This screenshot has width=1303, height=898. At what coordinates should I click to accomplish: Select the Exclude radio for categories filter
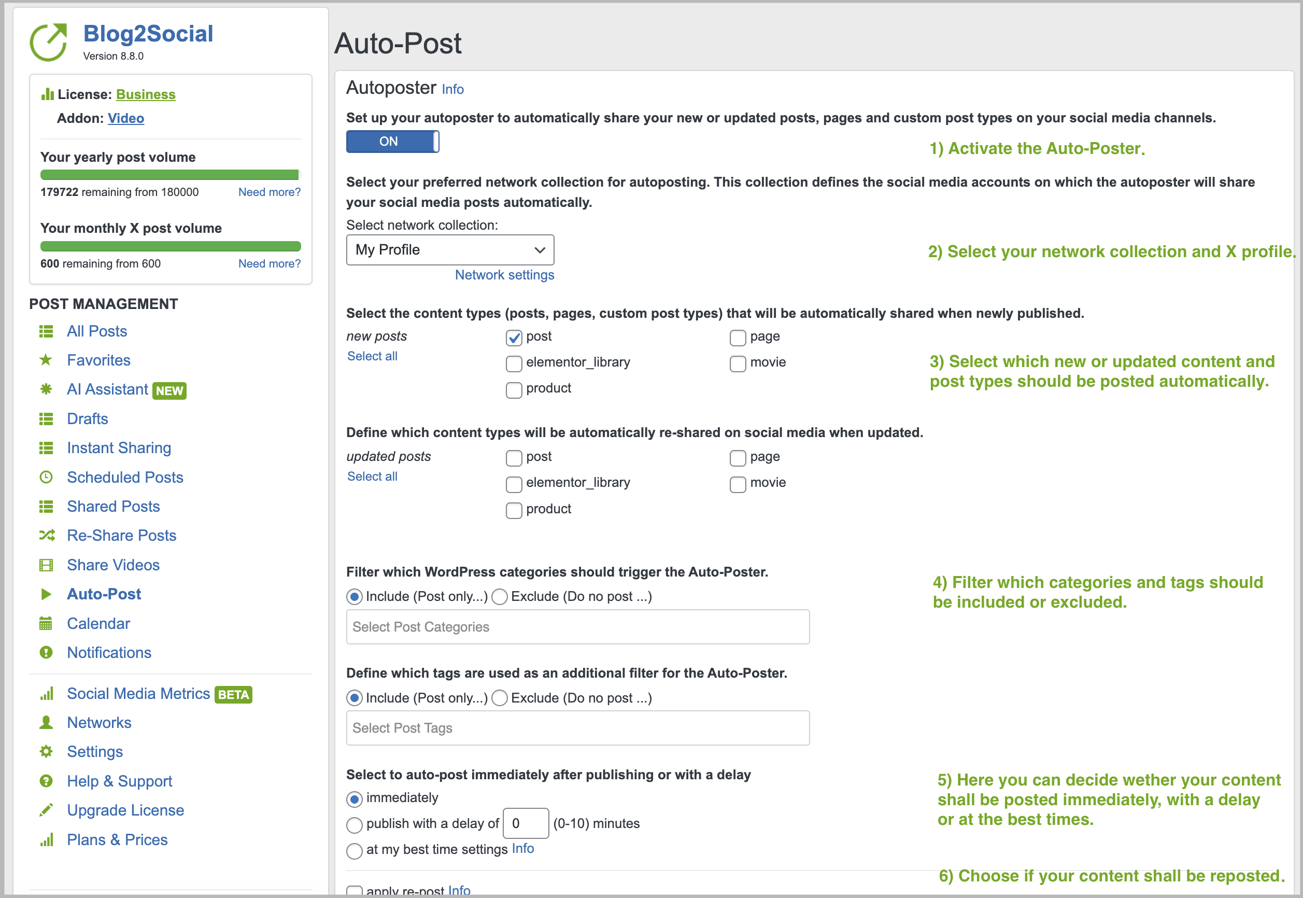tap(500, 596)
